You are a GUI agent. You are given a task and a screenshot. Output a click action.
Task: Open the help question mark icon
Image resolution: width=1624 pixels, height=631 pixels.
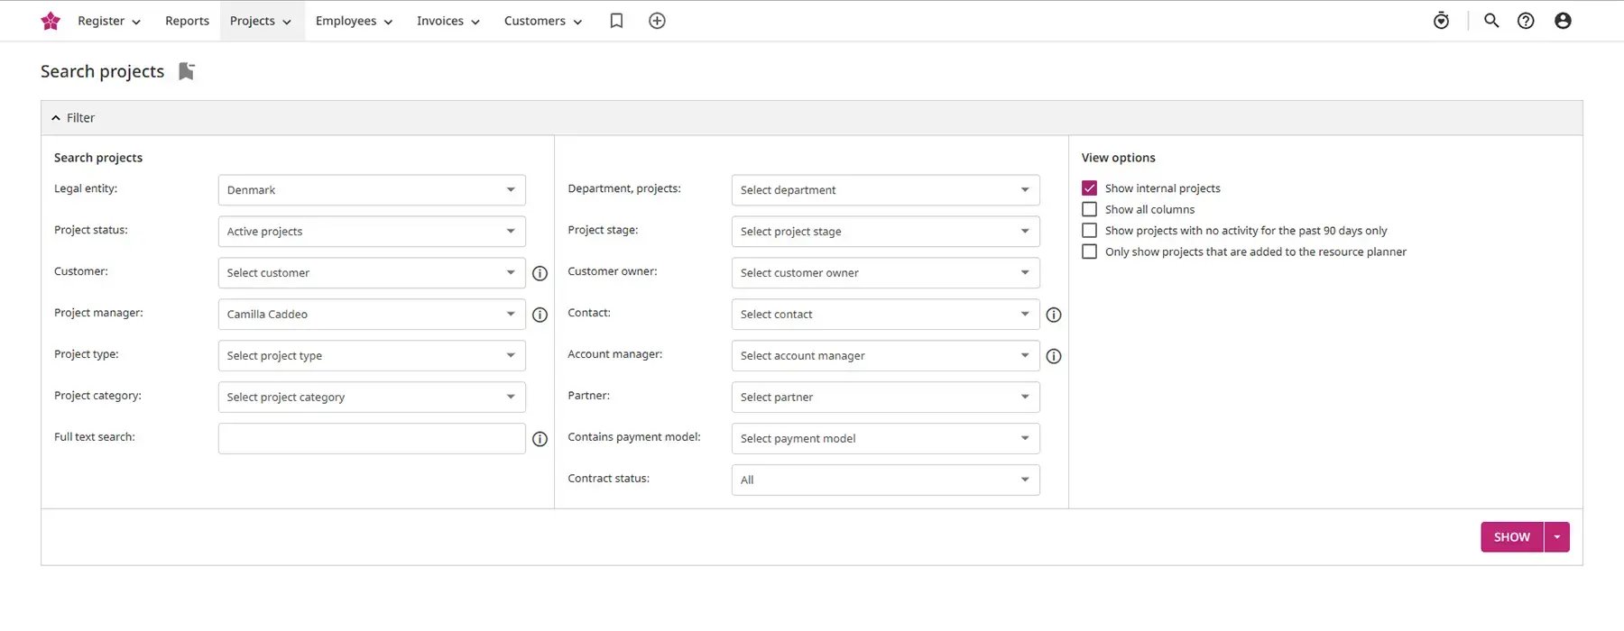1526,21
